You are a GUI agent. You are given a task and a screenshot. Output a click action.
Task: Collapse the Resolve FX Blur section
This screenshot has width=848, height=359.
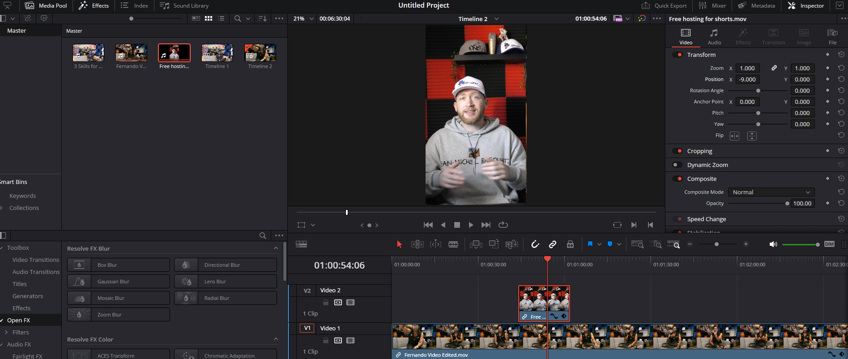coord(276,248)
